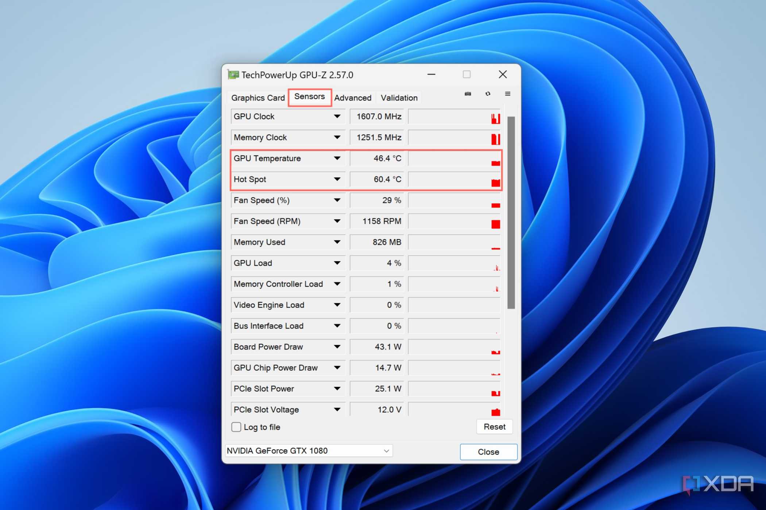This screenshot has height=510, width=766.
Task: Go to the Validation tab
Action: click(399, 98)
